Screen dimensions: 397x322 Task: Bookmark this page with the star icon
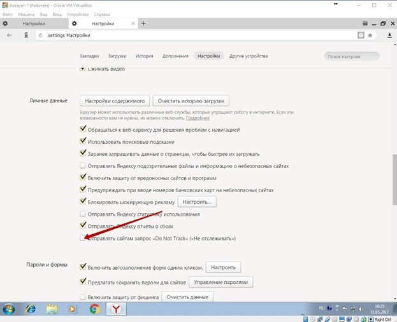[370, 36]
